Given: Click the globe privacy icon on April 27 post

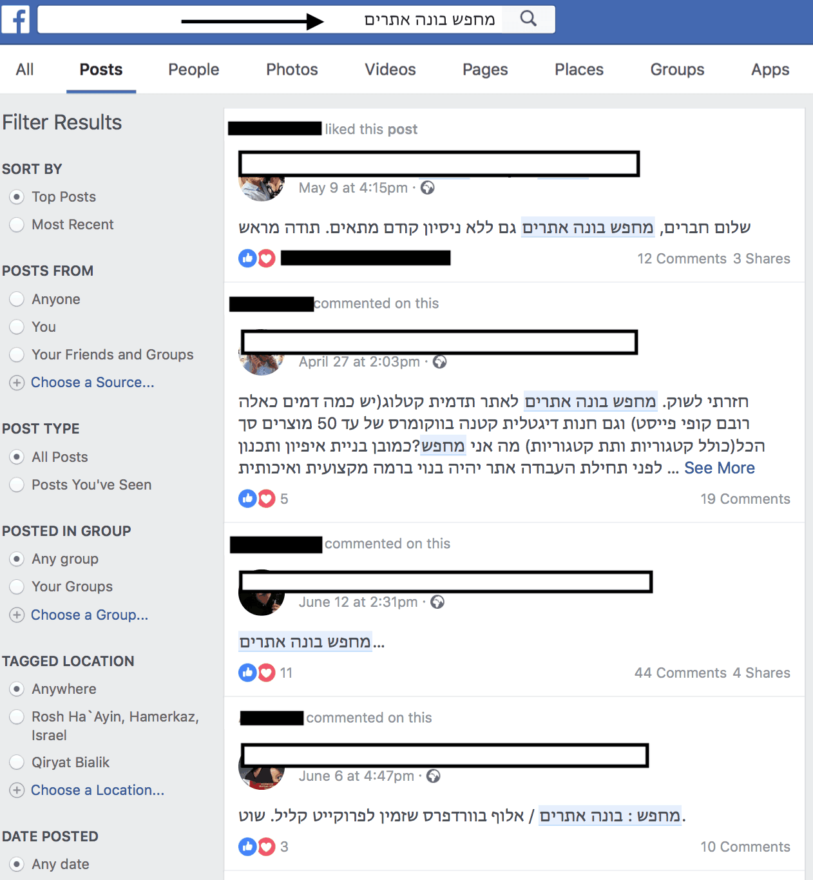Looking at the screenshot, I should (440, 361).
